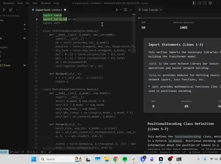Image resolution: width=221 pixels, height=164 pixels.
Task: Open the Cursor app taskbar icon
Action: pyautogui.click(x=161, y=159)
